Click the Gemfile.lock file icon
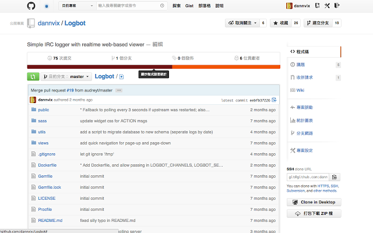The image size is (373, 233). tap(34, 187)
